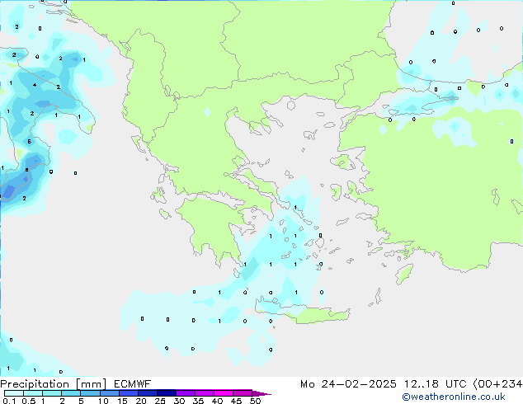Viewport: 523px width, 404px height.
Task: Click the '0.5' legend scale label
Action: point(29,401)
